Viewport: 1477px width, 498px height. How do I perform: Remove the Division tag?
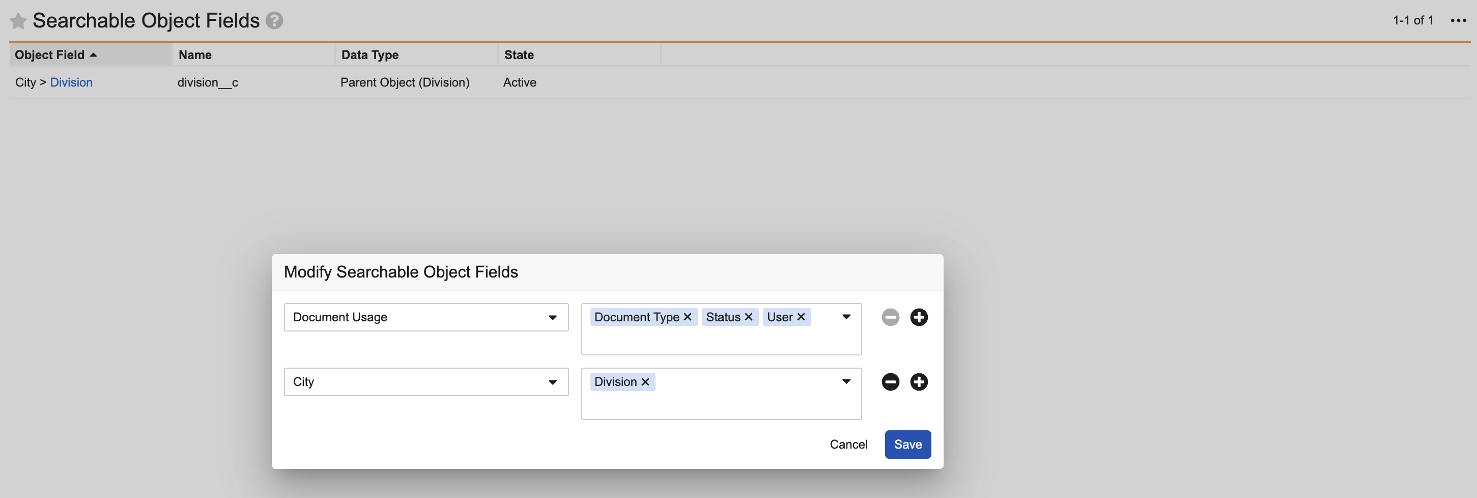pos(645,382)
